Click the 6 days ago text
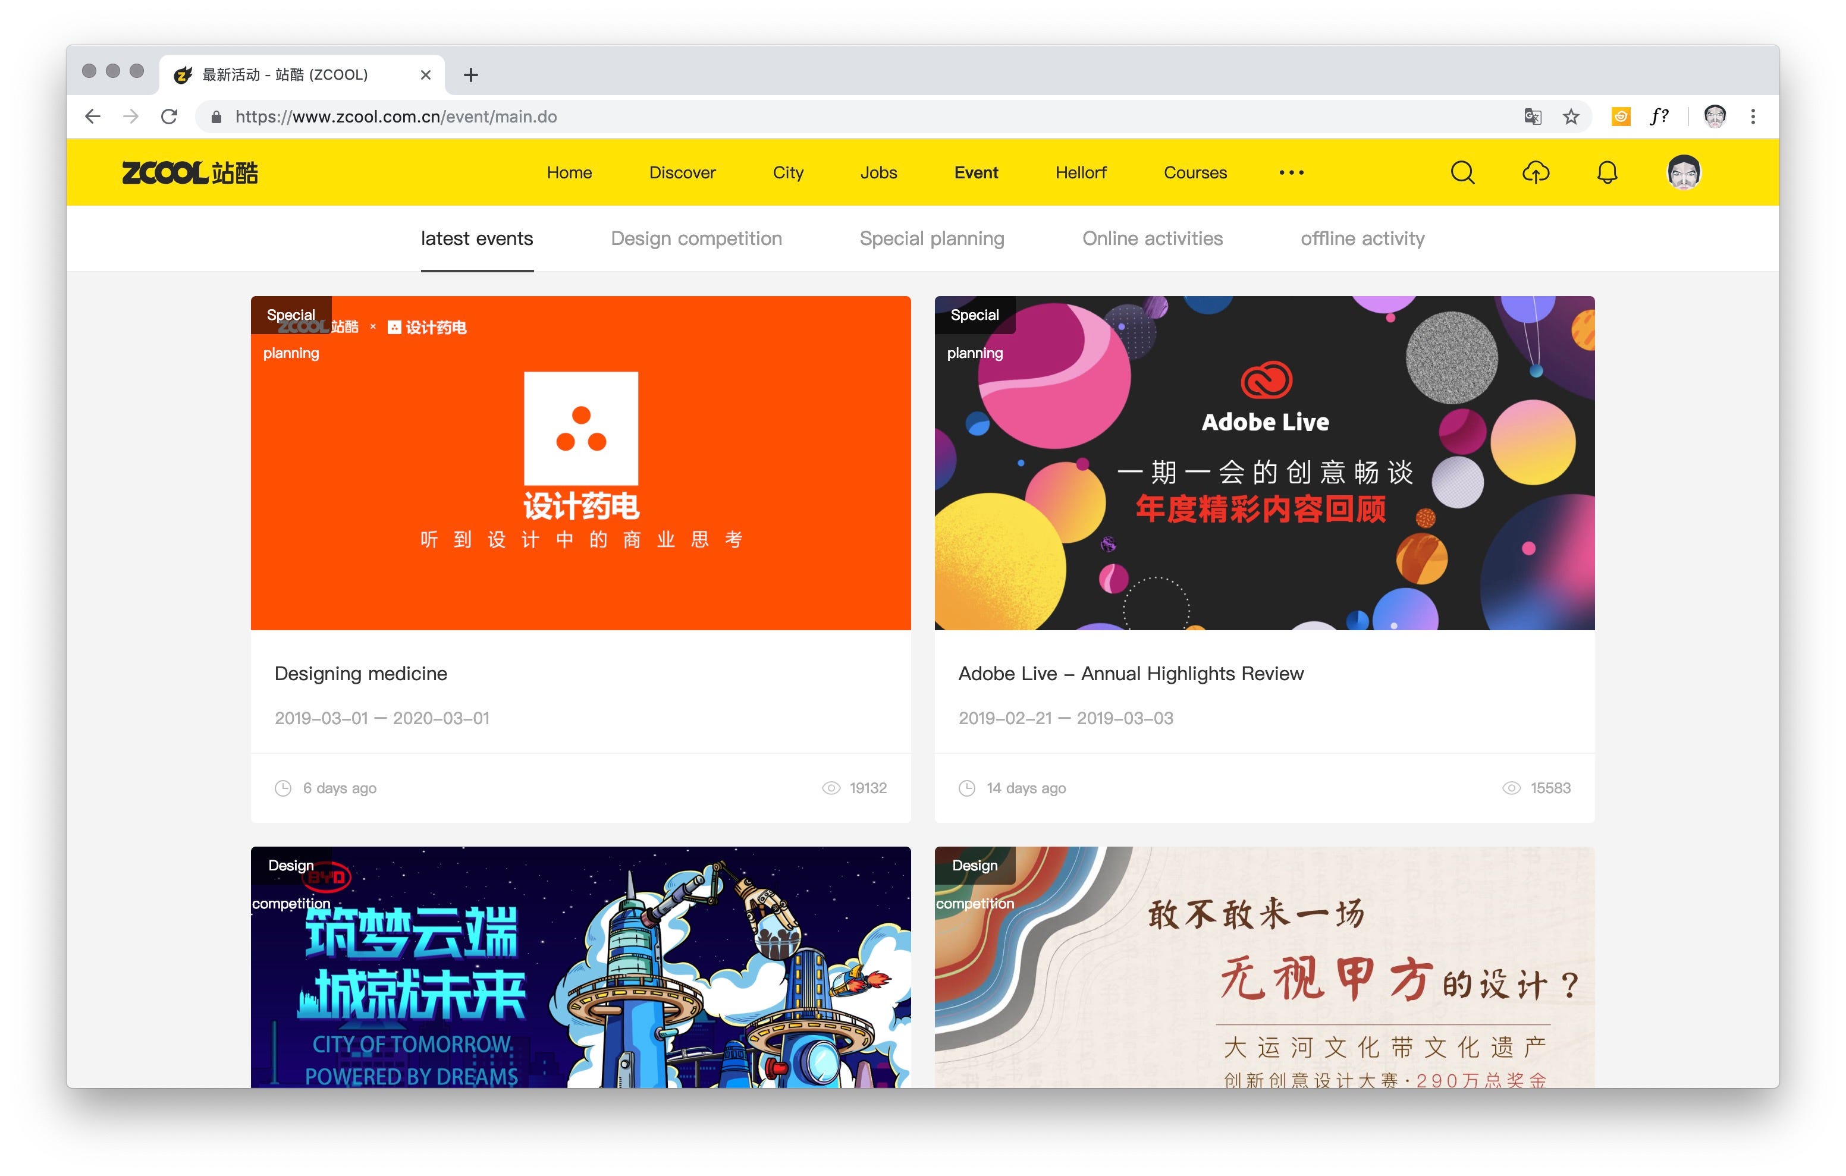 pyautogui.click(x=340, y=788)
